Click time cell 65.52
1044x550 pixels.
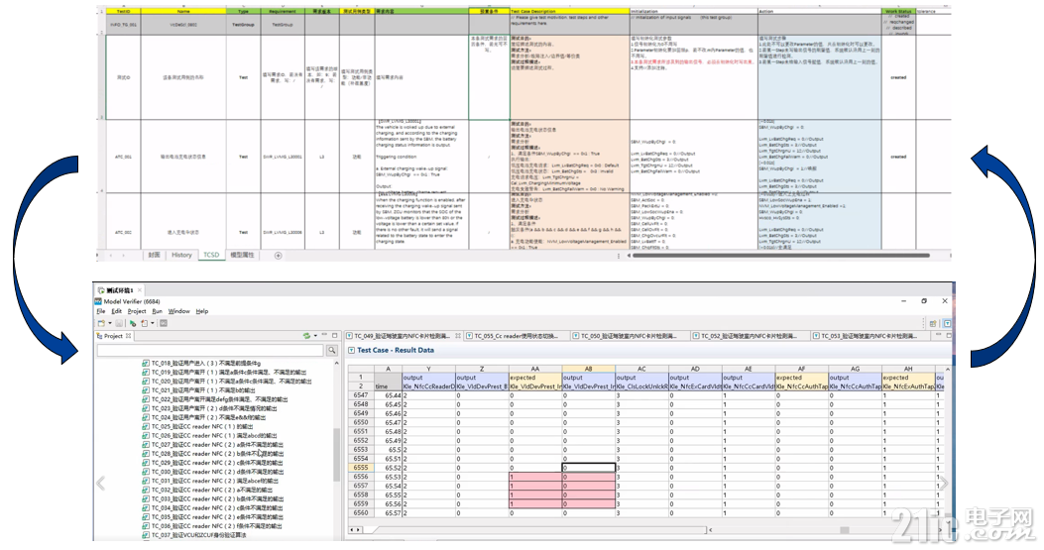coord(389,468)
